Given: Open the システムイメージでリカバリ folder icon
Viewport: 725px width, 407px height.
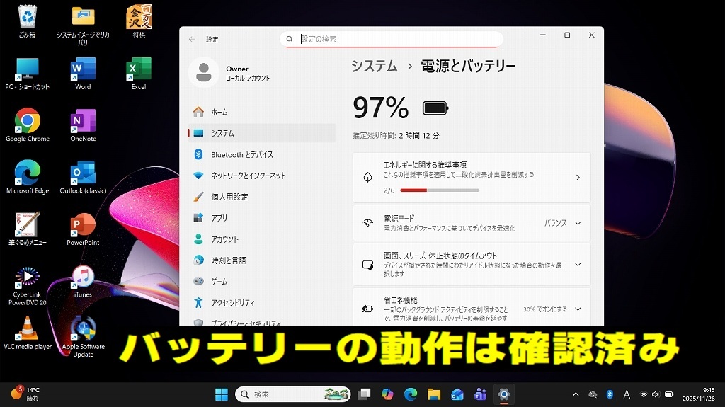Looking at the screenshot, I should point(84,25).
